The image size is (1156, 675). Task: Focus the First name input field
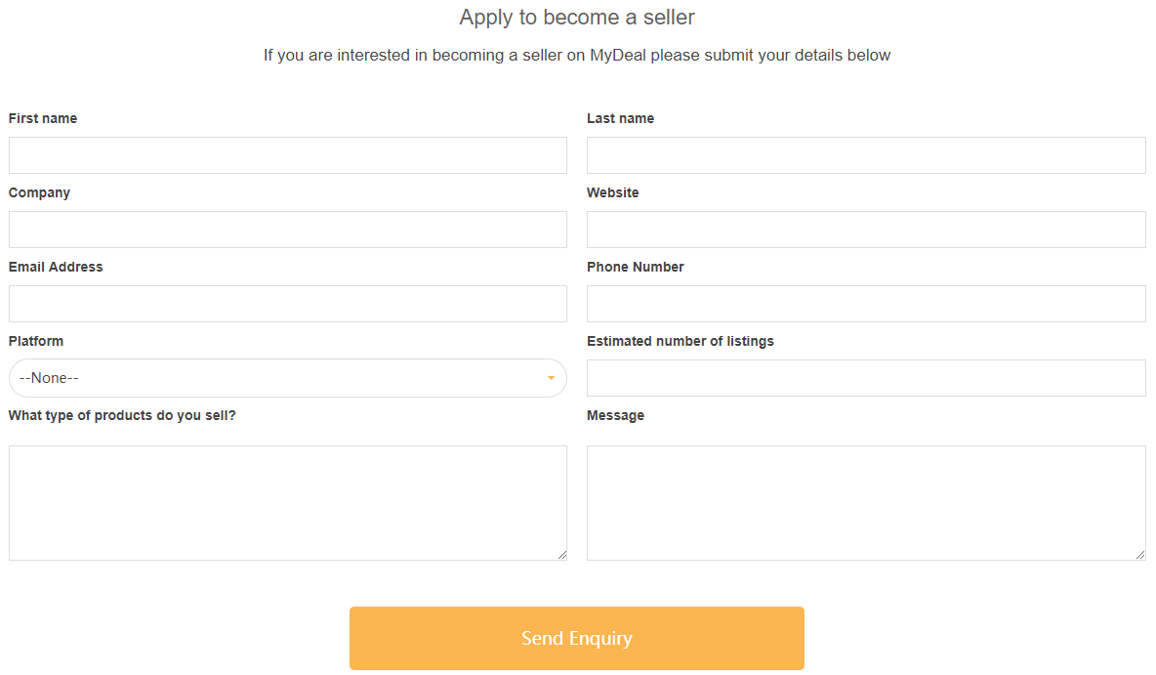[x=287, y=155]
